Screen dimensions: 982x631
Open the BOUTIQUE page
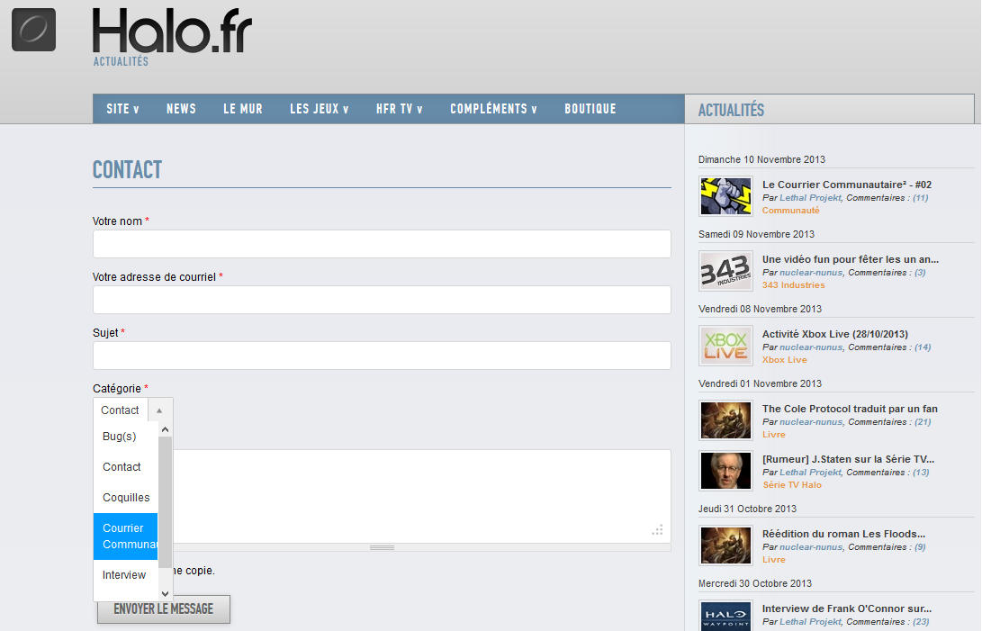(x=590, y=109)
